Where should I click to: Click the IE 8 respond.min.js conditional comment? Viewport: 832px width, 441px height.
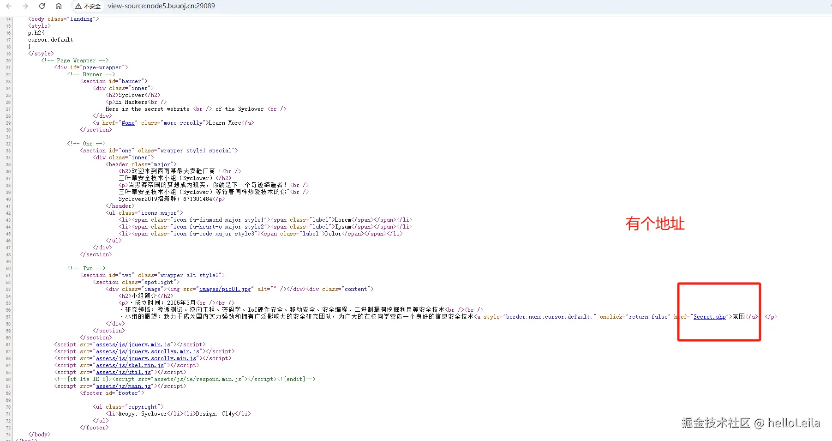click(185, 379)
